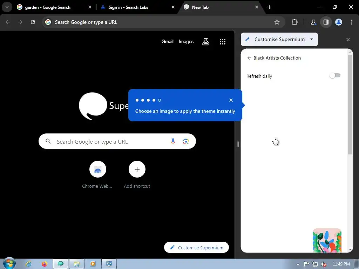Focus the address bar URL field
The image size is (359, 269).
163,22
